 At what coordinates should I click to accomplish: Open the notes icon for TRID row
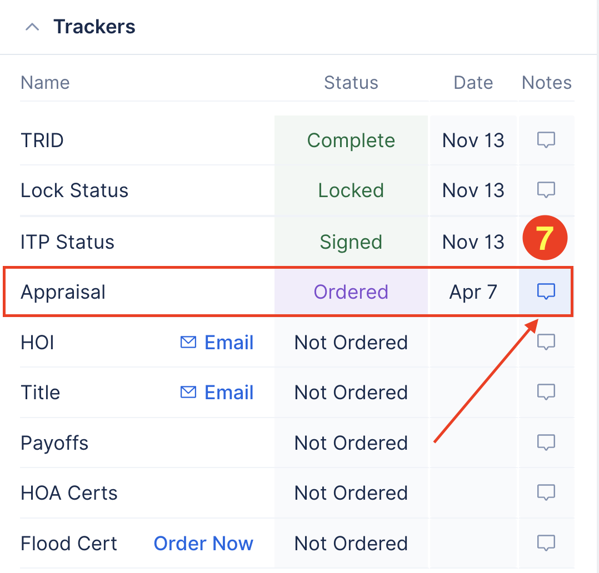click(546, 140)
